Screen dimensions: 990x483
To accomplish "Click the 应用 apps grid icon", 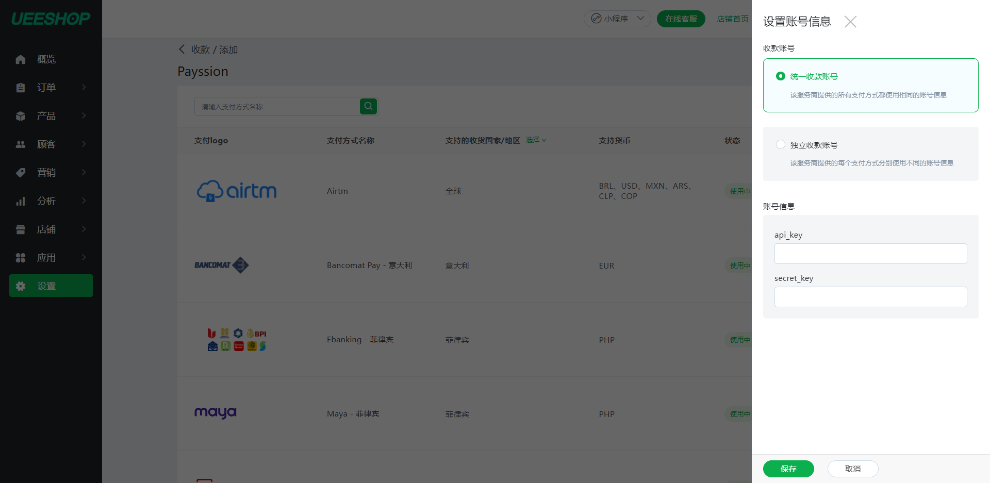I will click(21, 258).
